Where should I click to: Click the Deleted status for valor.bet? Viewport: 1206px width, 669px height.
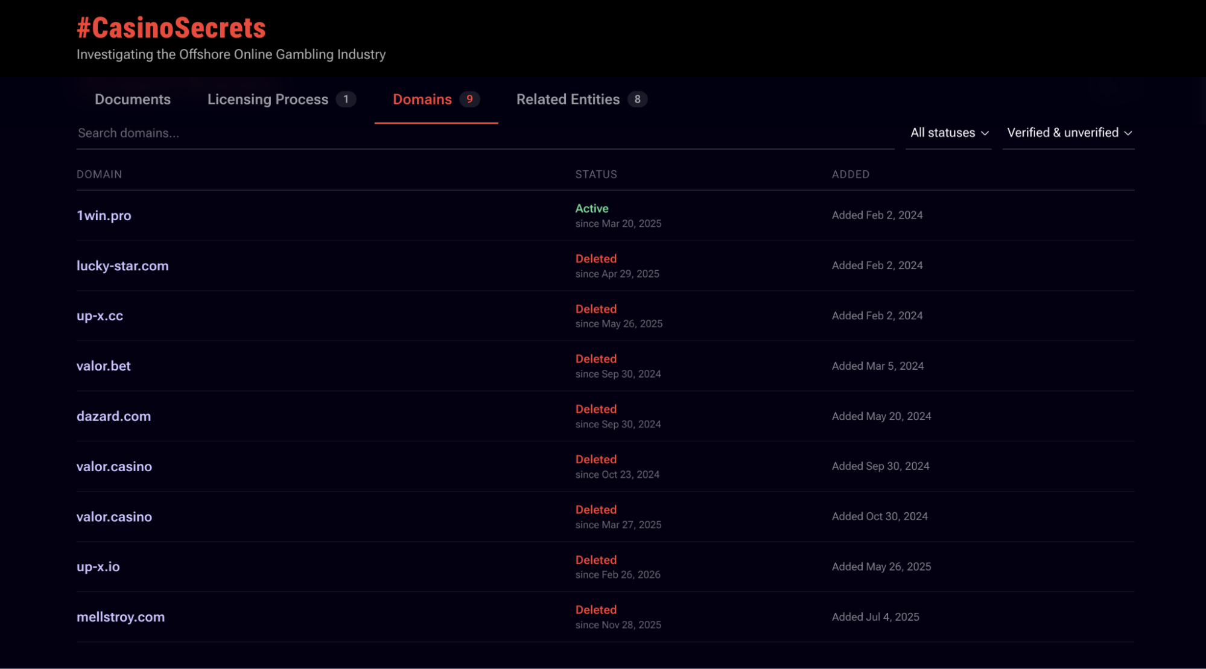pos(596,359)
